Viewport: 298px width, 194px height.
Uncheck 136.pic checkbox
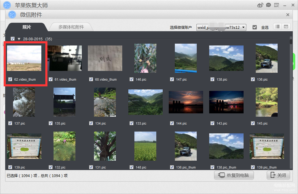coord(253,79)
